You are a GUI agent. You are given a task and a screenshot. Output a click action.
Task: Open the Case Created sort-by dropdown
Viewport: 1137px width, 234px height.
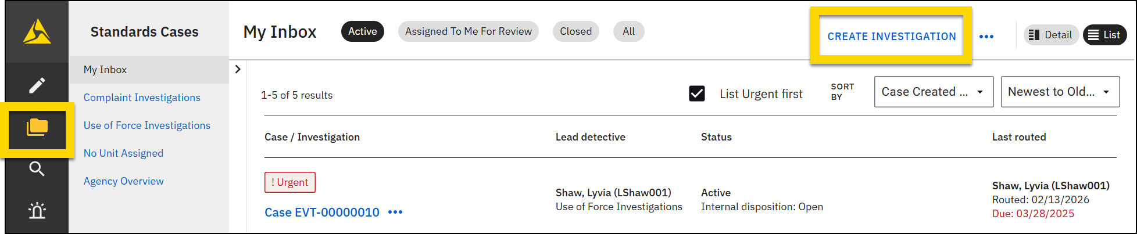coord(933,92)
